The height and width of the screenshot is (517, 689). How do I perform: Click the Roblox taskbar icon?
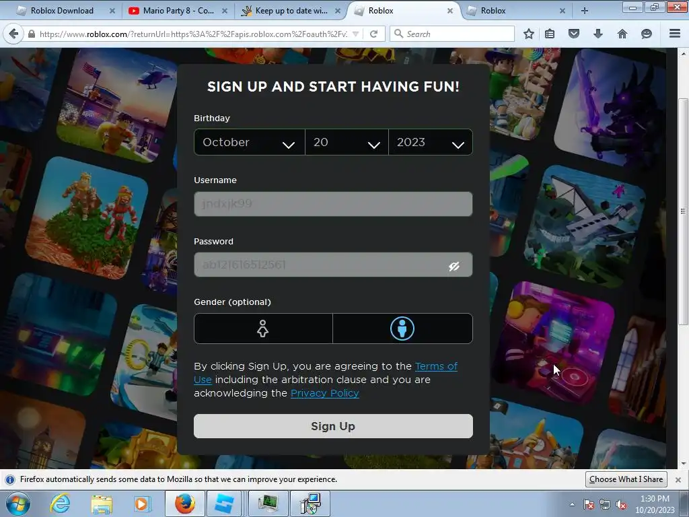(225, 504)
